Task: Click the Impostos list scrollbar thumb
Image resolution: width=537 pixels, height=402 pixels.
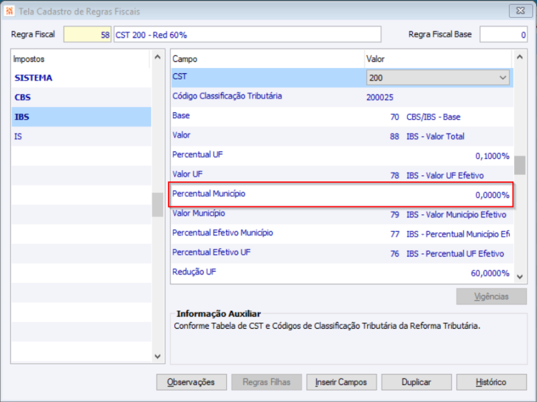Action: [x=158, y=205]
